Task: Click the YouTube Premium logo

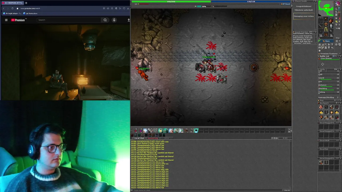Action: coord(19,20)
